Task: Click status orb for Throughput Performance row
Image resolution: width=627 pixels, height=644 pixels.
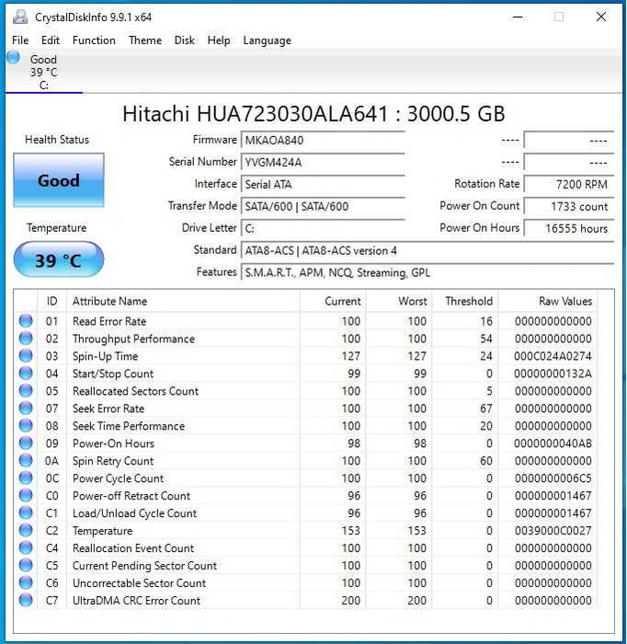Action: (x=26, y=338)
